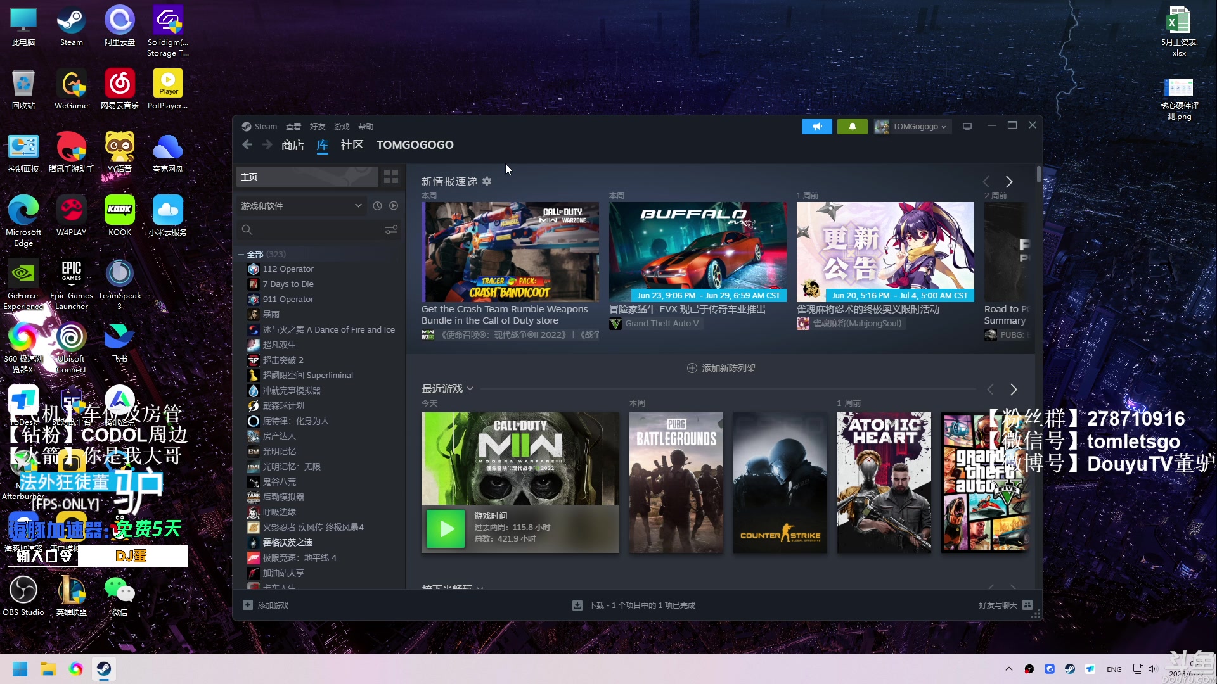Screen dimensions: 1217x684
Task: Switch to the 商店 tab
Action: coord(292,145)
